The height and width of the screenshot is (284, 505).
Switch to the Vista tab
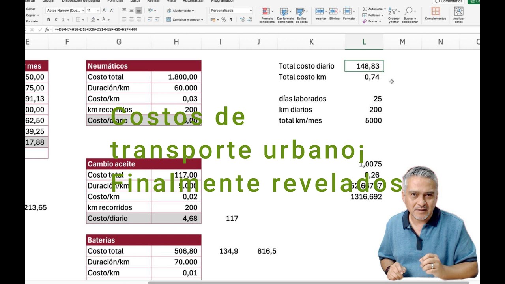pyautogui.click(x=171, y=1)
